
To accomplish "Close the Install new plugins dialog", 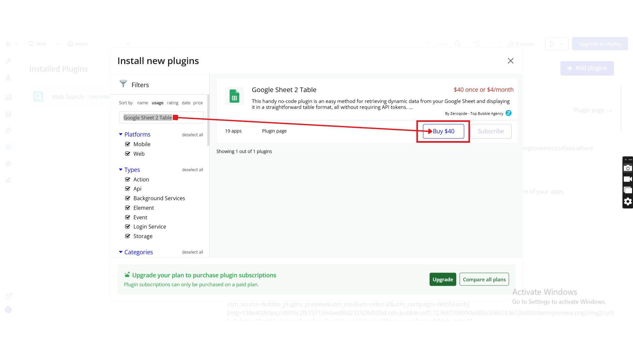I will [x=510, y=61].
